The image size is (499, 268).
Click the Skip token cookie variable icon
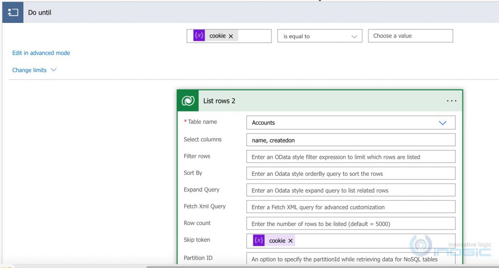tap(259, 241)
